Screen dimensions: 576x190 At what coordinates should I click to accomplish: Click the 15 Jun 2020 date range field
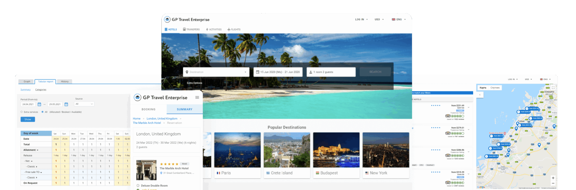[x=278, y=72]
